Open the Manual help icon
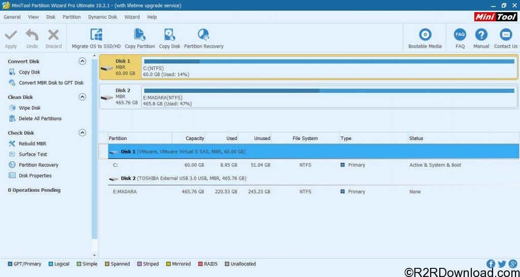520x277 pixels. pyautogui.click(x=481, y=34)
